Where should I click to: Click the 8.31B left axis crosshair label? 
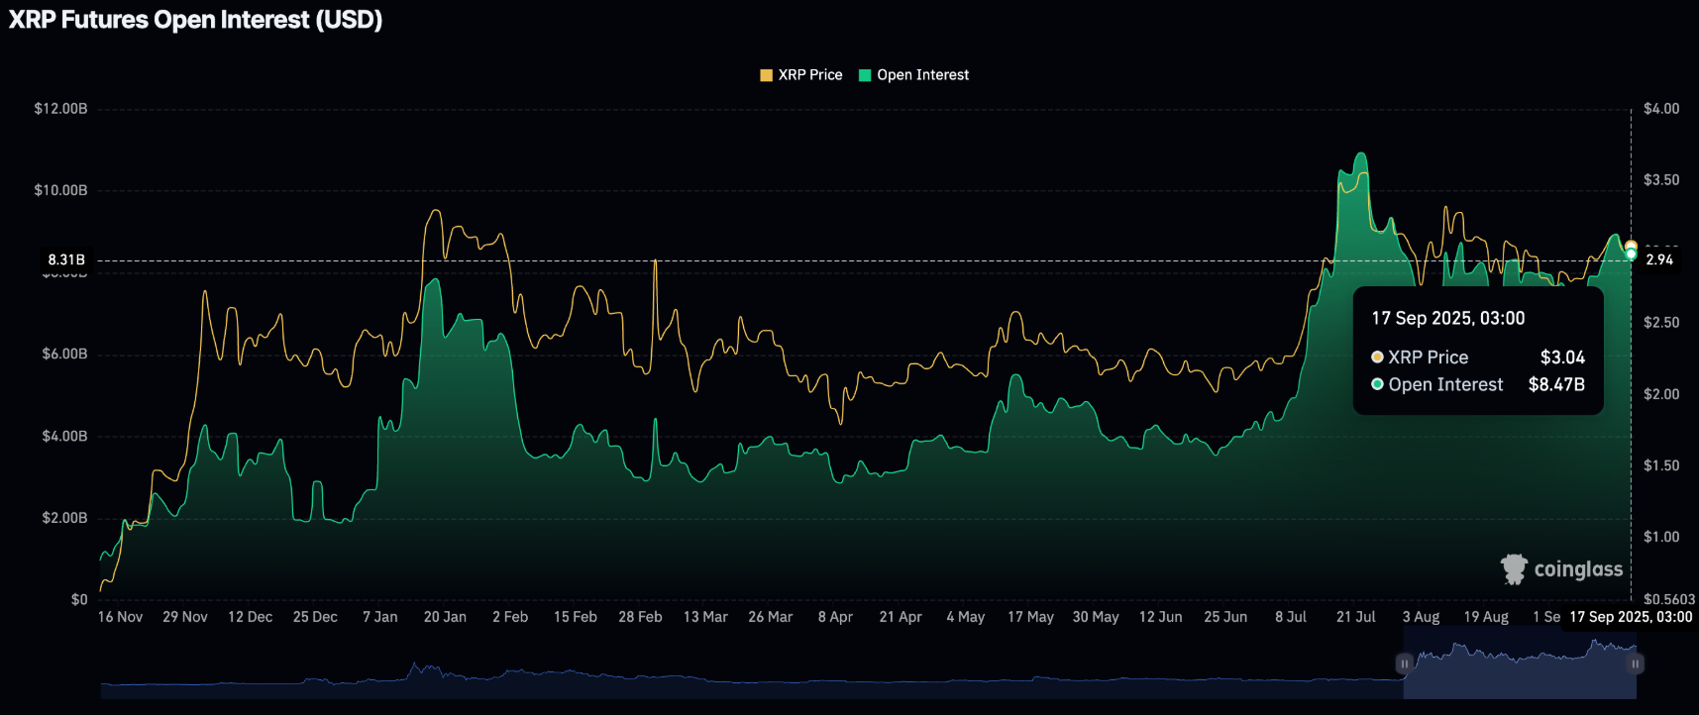66,260
